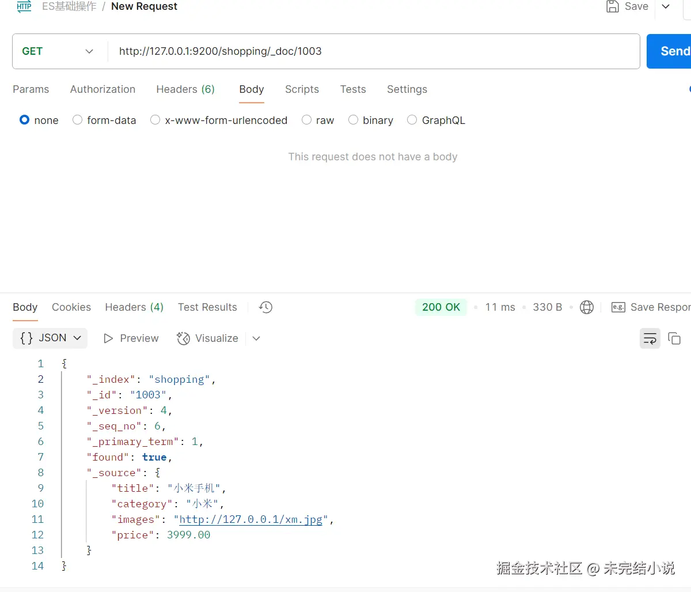Image resolution: width=691 pixels, height=592 pixels.
Task: Click the price value 3999.00
Action: point(189,535)
